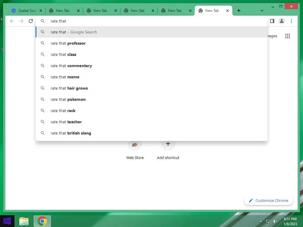Open the Chrome profile avatar
The width and height of the screenshot is (303, 227).
(x=282, y=21)
